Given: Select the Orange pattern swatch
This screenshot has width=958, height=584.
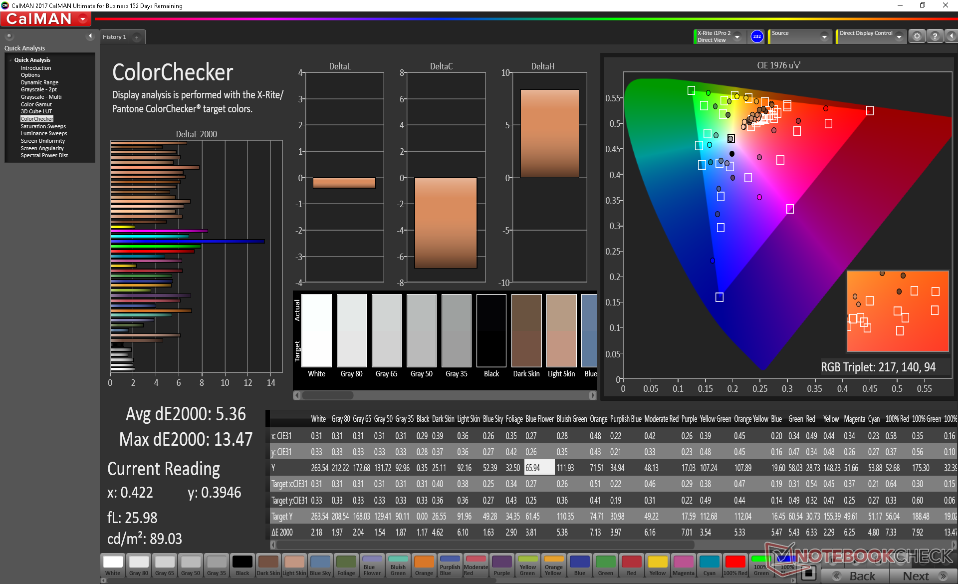Looking at the screenshot, I should click(x=424, y=565).
